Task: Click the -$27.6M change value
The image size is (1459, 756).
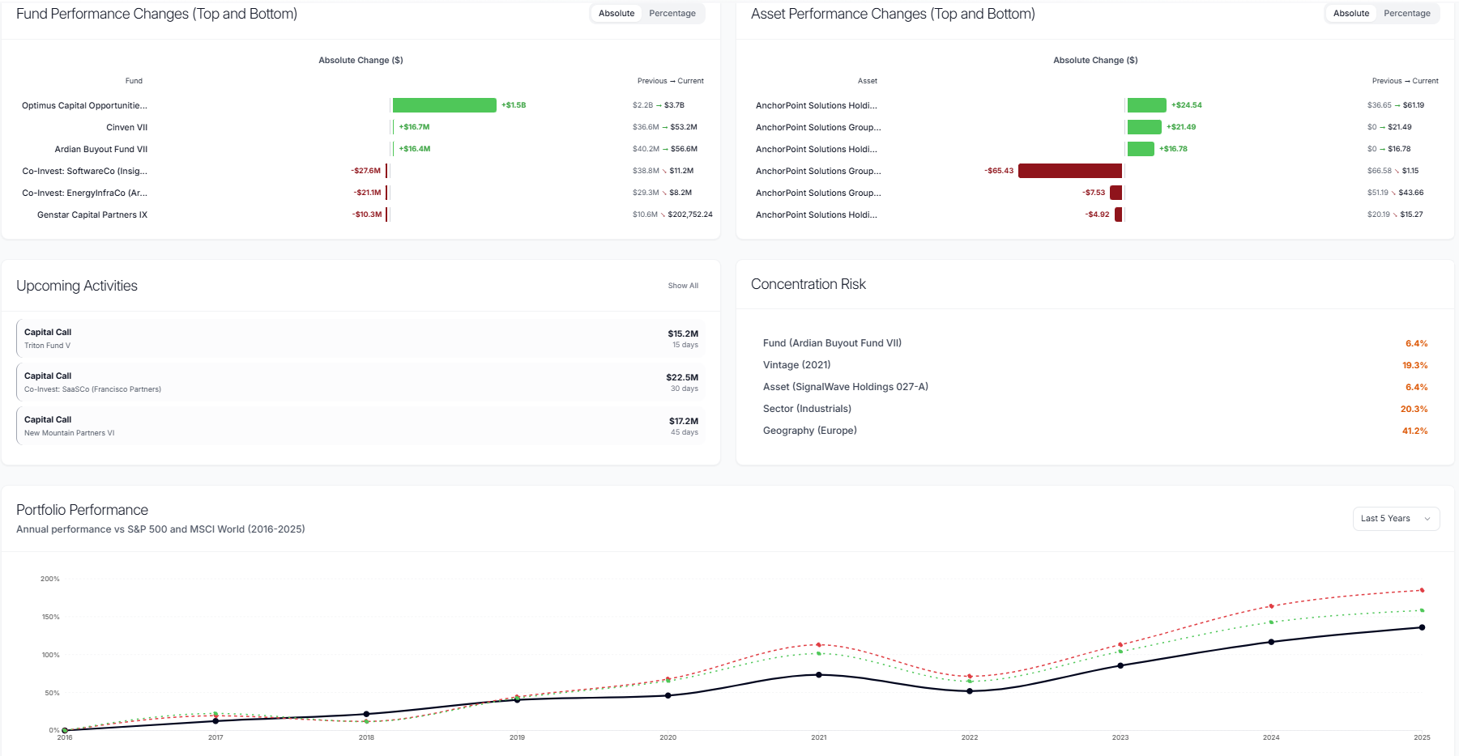Action: point(366,171)
